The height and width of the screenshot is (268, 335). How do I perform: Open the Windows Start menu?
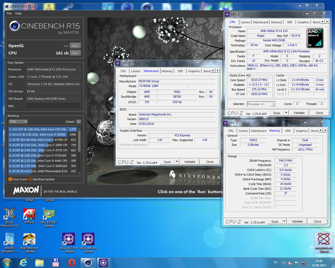[7, 263]
